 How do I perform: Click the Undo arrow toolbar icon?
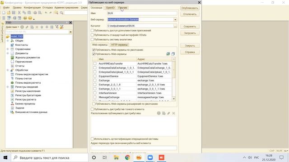coord(46,13)
